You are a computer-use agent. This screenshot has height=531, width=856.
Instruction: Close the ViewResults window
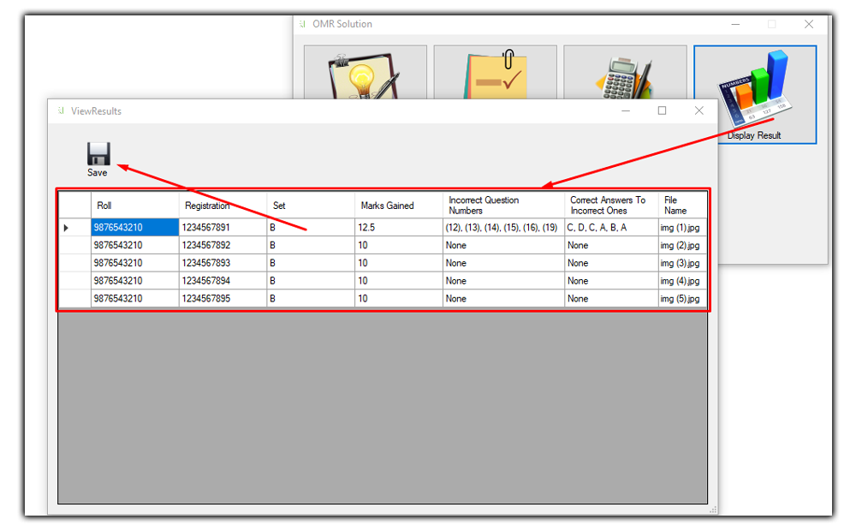tap(699, 110)
